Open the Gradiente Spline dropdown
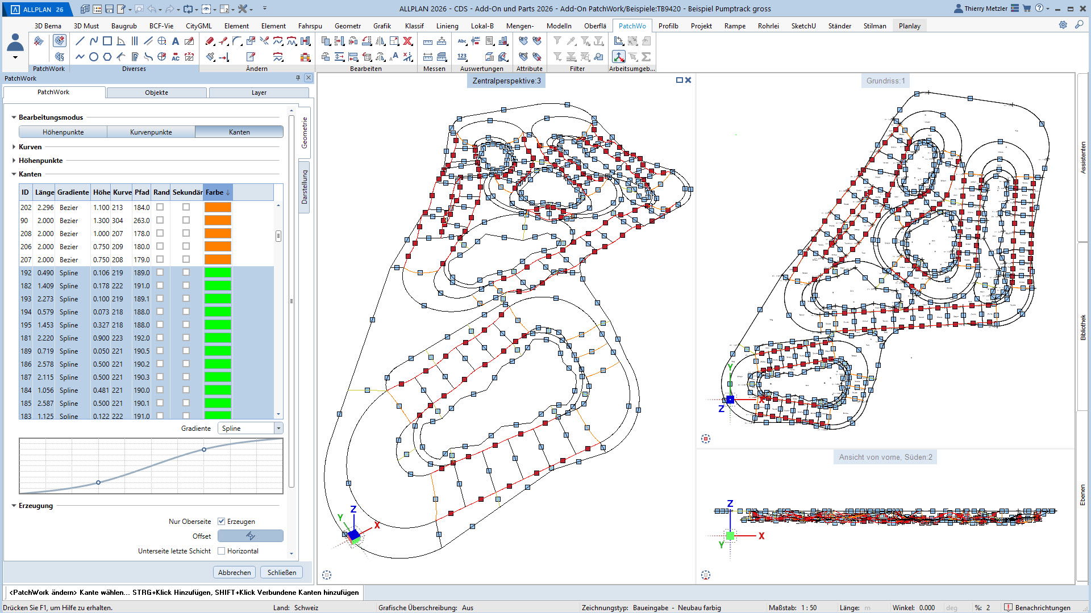Image resolution: width=1091 pixels, height=613 pixels. click(x=278, y=428)
